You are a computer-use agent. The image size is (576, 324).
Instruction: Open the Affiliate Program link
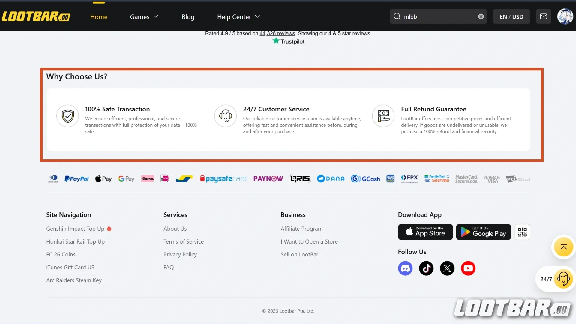(x=301, y=229)
